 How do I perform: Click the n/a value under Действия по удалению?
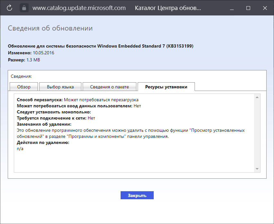click(20, 149)
